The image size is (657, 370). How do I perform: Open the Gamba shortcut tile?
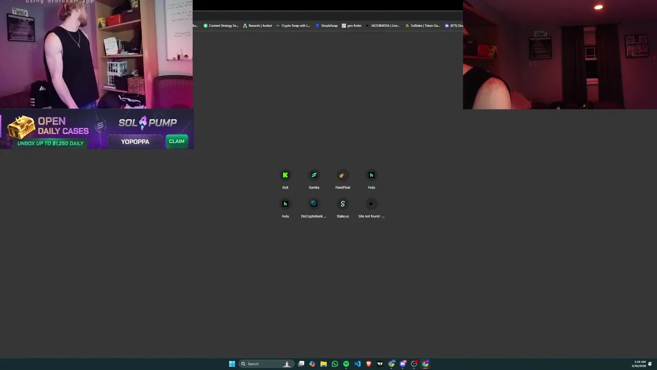pyautogui.click(x=314, y=179)
